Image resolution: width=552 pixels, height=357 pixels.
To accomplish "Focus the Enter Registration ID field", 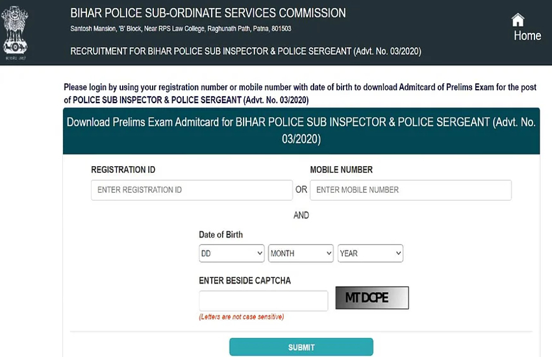I will (192, 190).
